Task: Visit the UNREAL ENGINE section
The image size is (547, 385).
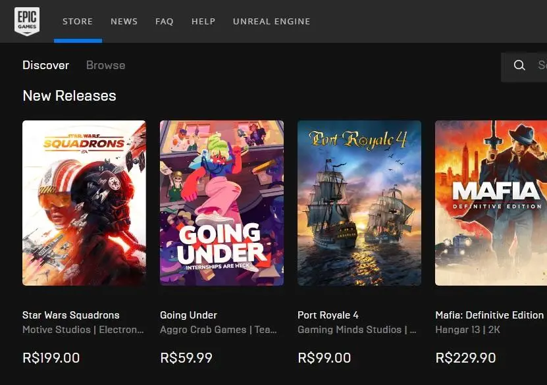Action: point(271,21)
